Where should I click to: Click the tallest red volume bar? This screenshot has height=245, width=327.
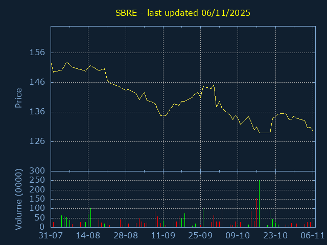click(x=256, y=212)
